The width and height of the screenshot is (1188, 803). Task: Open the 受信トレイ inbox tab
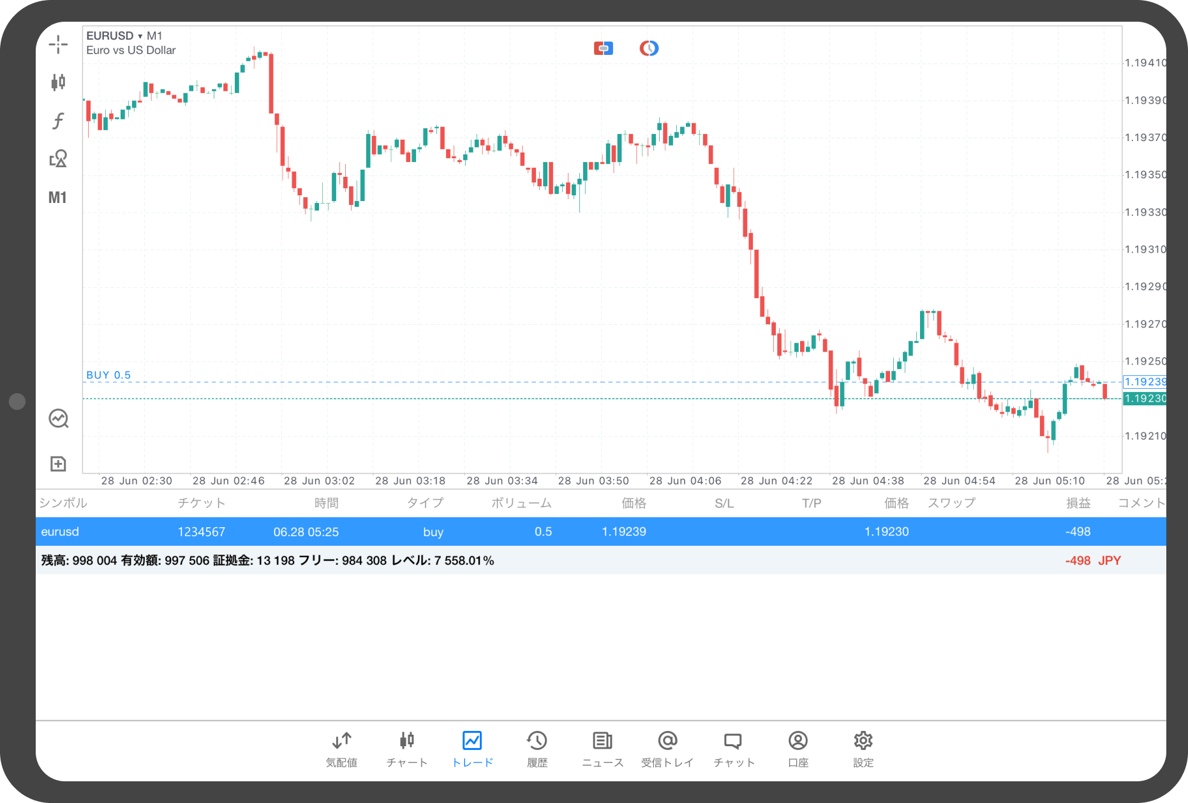tap(667, 748)
